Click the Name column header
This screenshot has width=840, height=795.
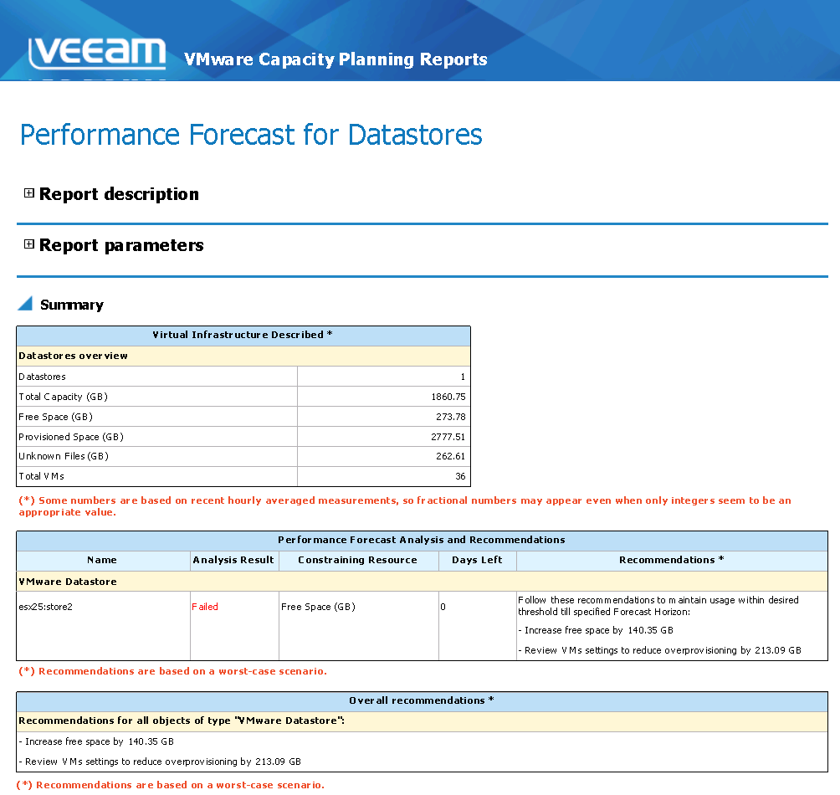(103, 561)
